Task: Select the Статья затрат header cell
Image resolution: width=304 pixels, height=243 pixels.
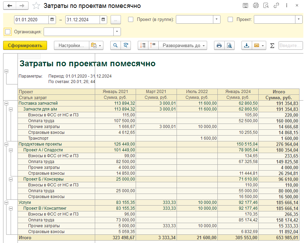Action: pos(56,97)
